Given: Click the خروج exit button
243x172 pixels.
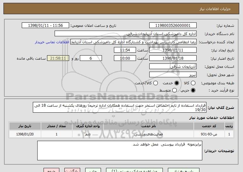Looking at the screenshot, I should coord(51,170).
